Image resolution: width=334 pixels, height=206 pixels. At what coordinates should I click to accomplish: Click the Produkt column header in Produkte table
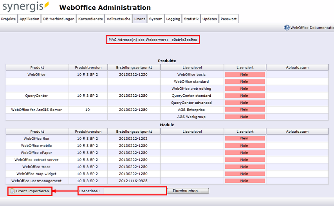(x=37, y=67)
